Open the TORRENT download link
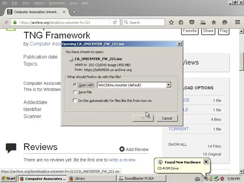Image resolution: width=244 pixels, height=183 pixels. [x=178, y=129]
